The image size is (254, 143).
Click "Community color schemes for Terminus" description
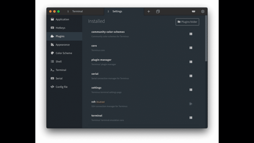click(x=110, y=36)
